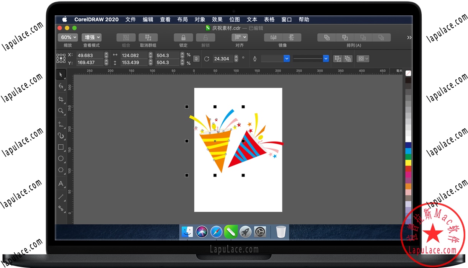This screenshot has height=268, width=468.
Task: Open the 对象 menu
Action: [200, 19]
